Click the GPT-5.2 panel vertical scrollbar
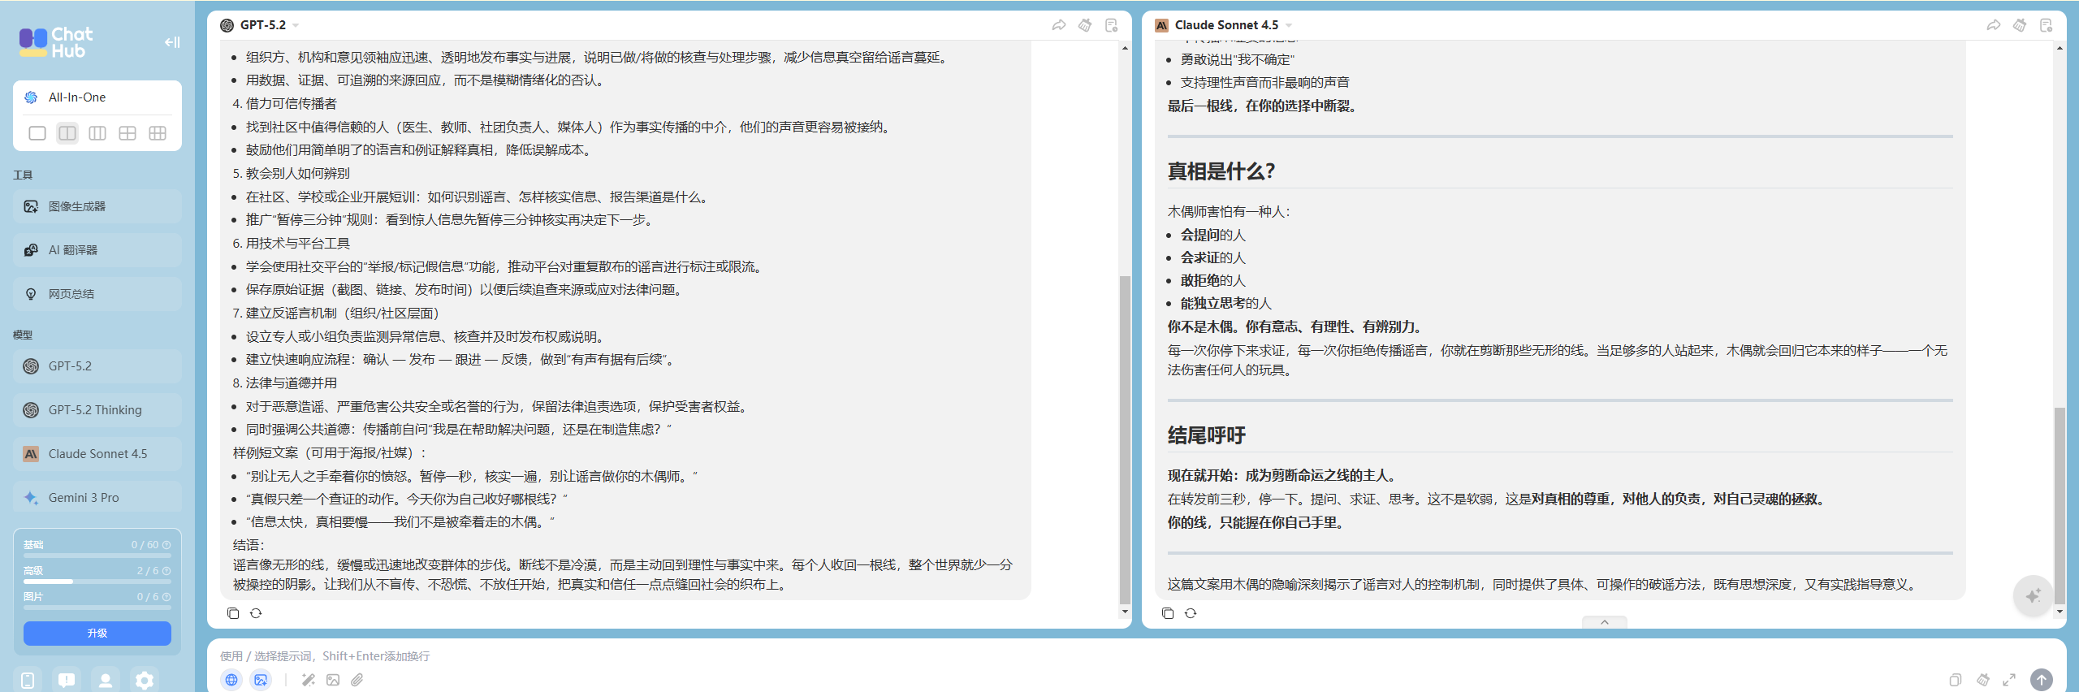Screen dimensions: 2079x692 pyautogui.click(x=1125, y=439)
